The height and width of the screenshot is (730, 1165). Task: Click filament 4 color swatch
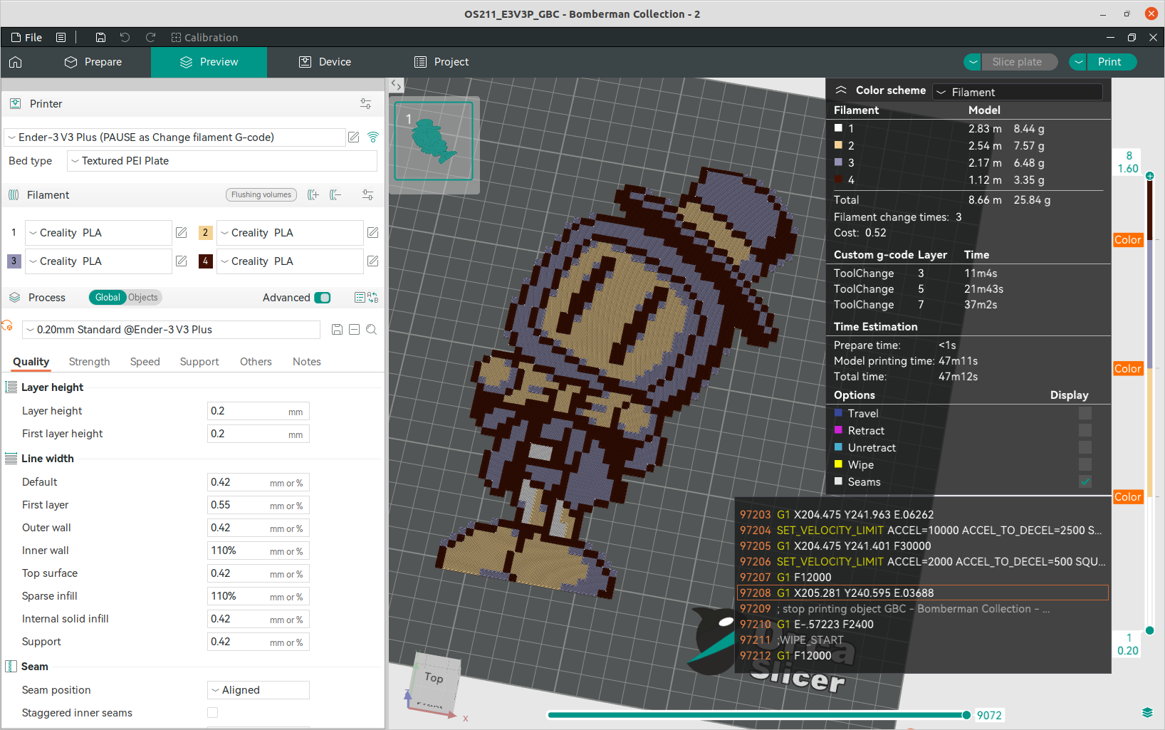[x=205, y=261]
